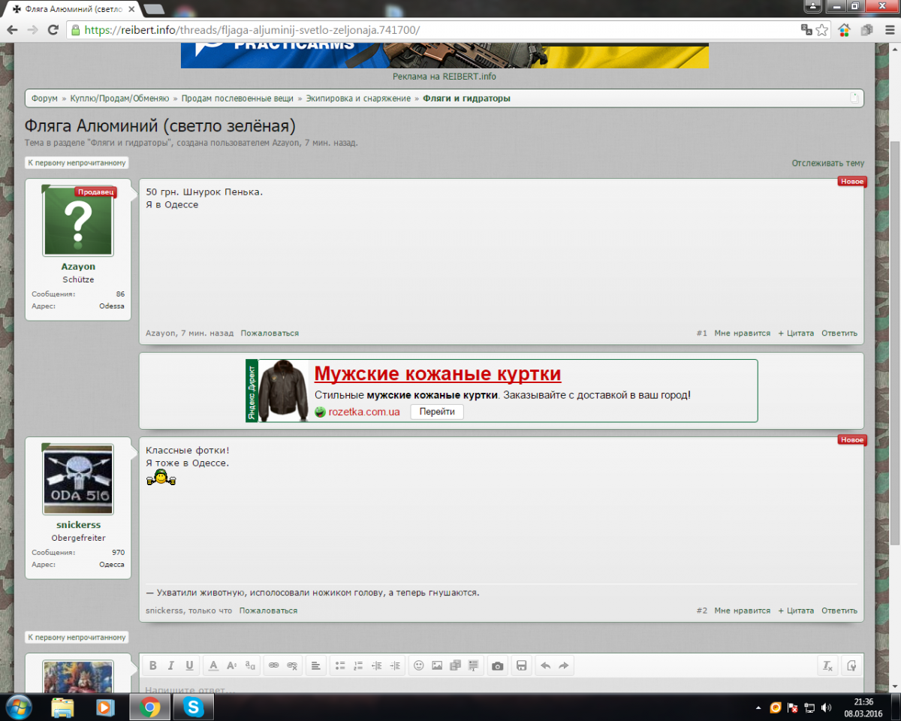Viewport: 901px width, 721px height.
Task: Click bottom 'К первому непрочитанному' button
Action: coord(77,638)
